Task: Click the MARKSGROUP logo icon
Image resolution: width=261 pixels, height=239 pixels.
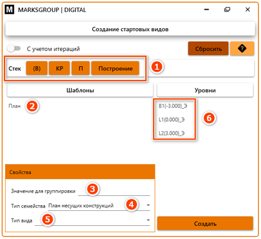Action: coord(9,10)
